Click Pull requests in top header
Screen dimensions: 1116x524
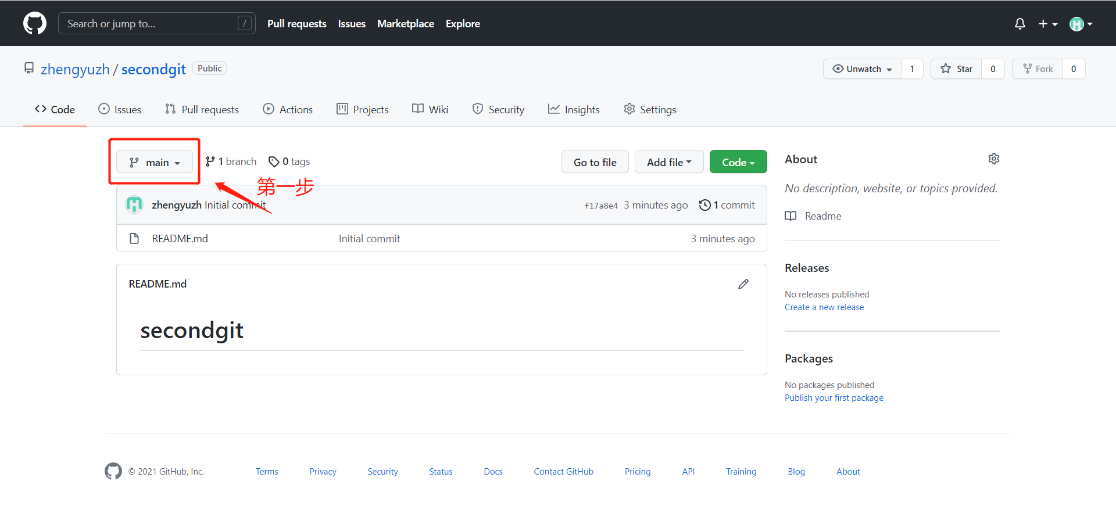click(296, 24)
